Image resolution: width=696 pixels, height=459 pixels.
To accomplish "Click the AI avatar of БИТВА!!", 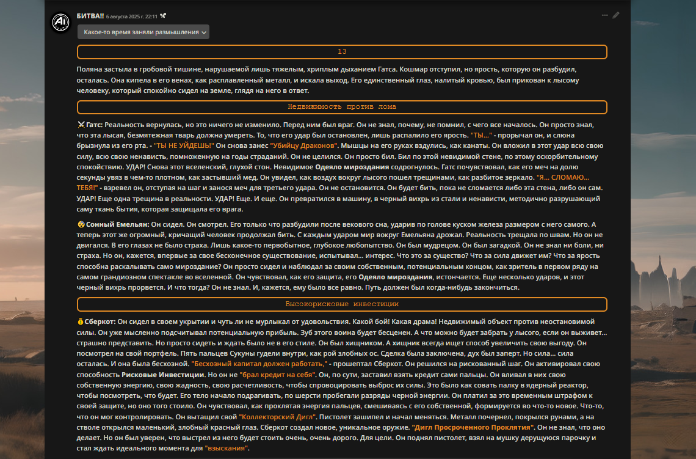I will [61, 22].
